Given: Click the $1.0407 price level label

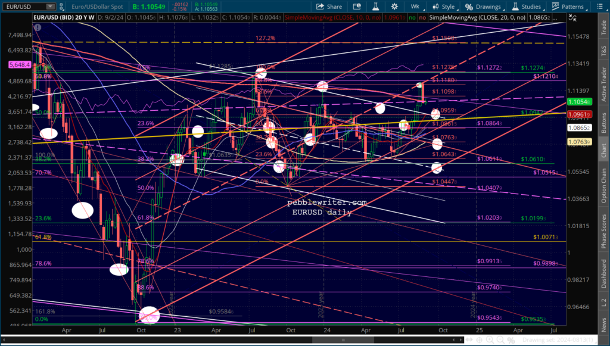Looking at the screenshot, I should (490, 188).
